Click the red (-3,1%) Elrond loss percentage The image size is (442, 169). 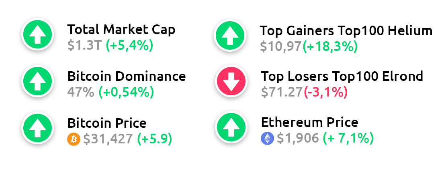click(325, 92)
